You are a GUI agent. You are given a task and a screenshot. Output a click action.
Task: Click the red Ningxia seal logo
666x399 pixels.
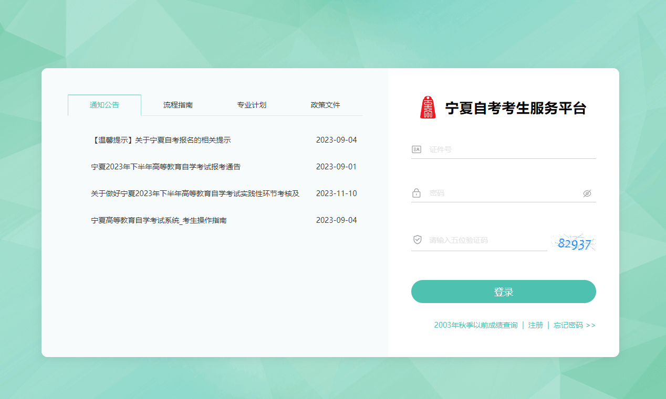428,107
